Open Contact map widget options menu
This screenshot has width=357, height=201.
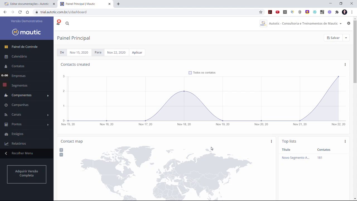coord(271,142)
